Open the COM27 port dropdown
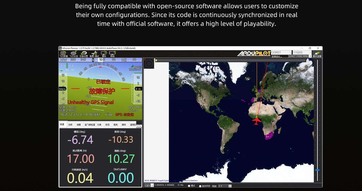 point(281,53)
